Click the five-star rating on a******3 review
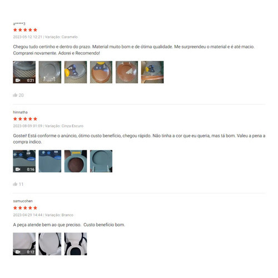278x278 pixels. [x=25, y=30]
